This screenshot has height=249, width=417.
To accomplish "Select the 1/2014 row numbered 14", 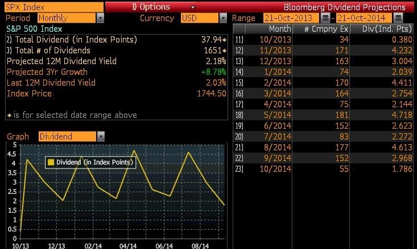I will [323, 72].
